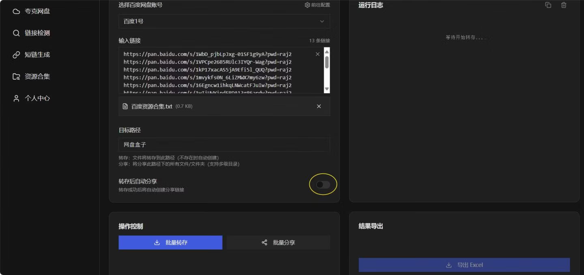Image resolution: width=584 pixels, height=275 pixels.
Task: Click the gear icon next to 前往配置
Action: tap(307, 5)
